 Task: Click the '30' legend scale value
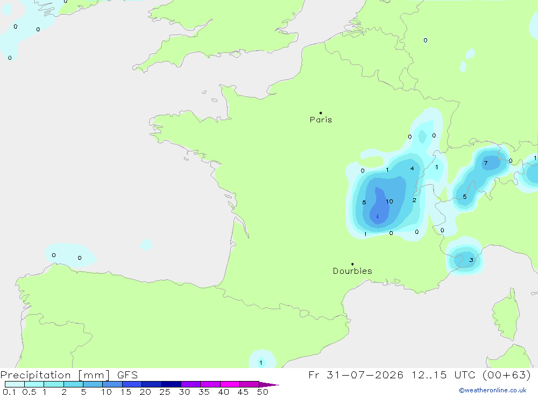pos(184,392)
